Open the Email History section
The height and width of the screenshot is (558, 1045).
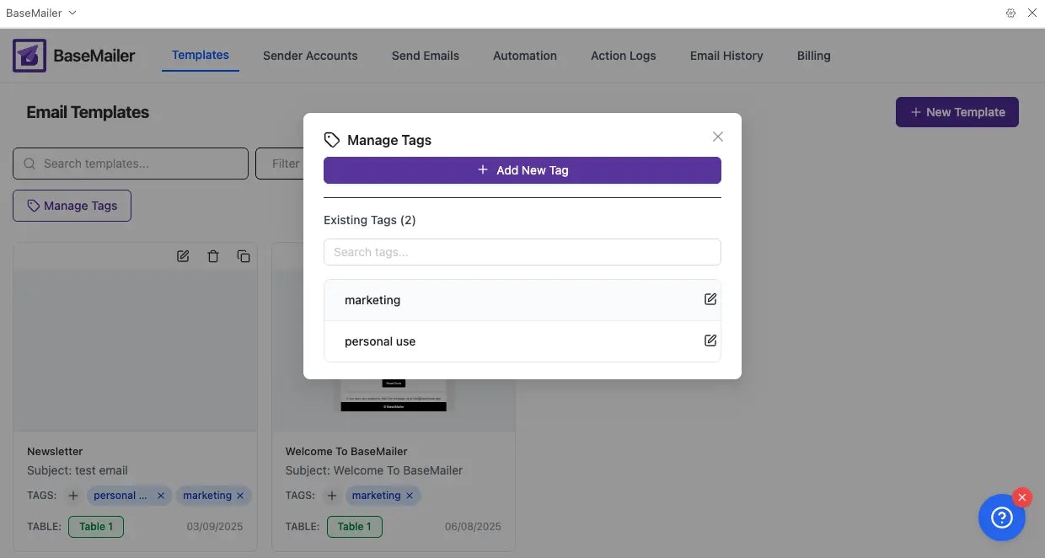tap(726, 56)
